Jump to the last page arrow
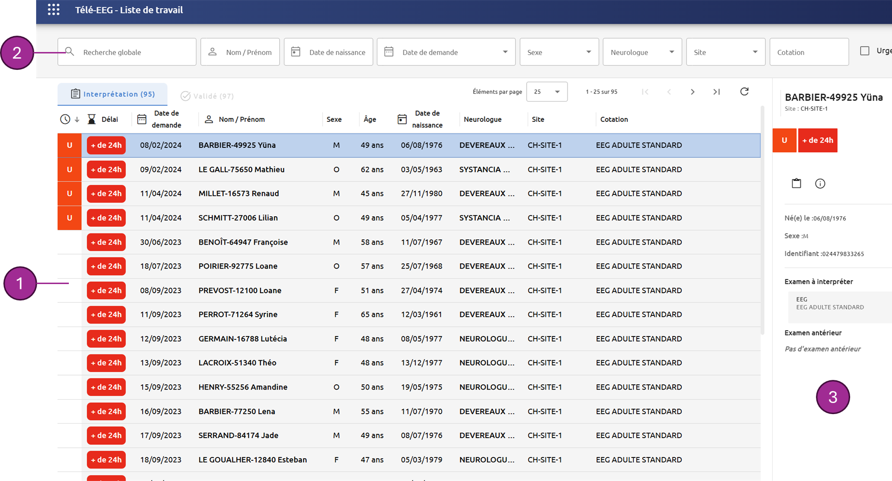 717,91
